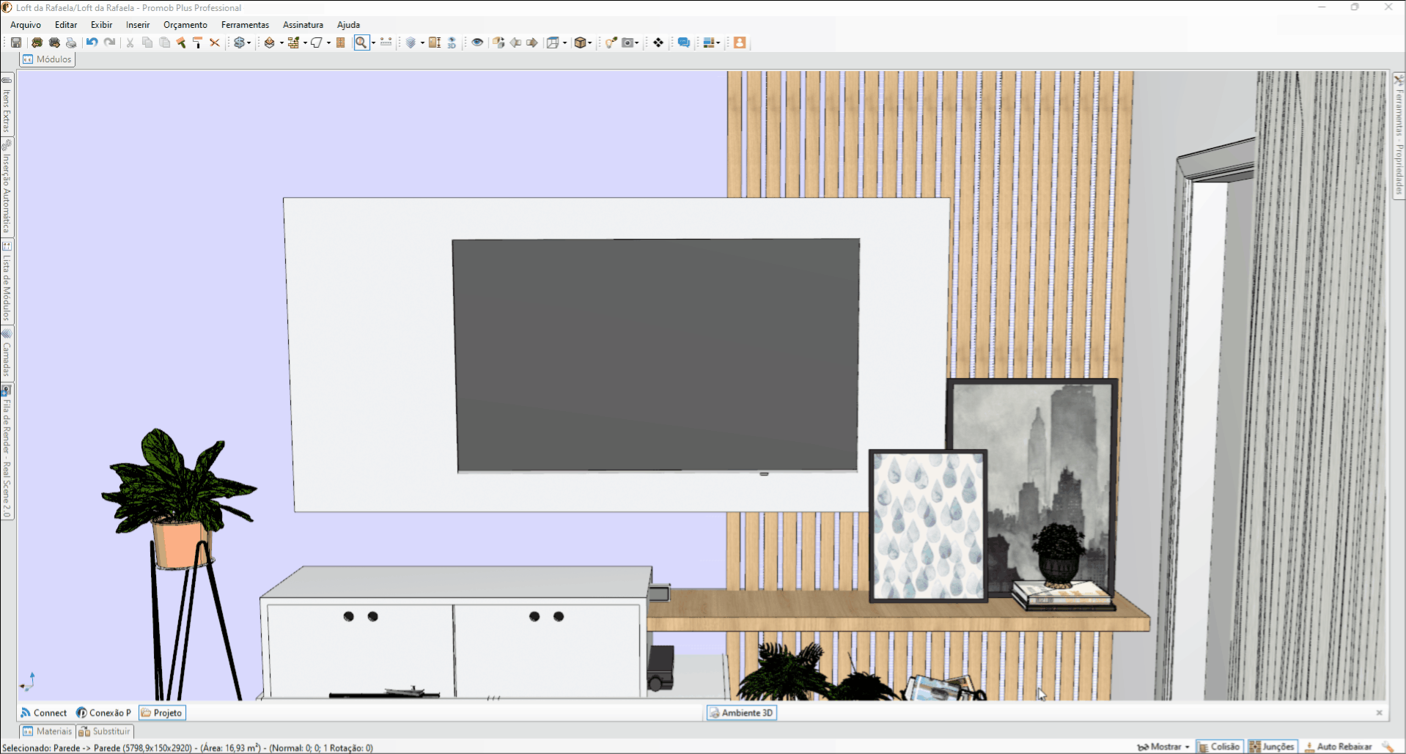Open the Arquivo menu

point(26,25)
